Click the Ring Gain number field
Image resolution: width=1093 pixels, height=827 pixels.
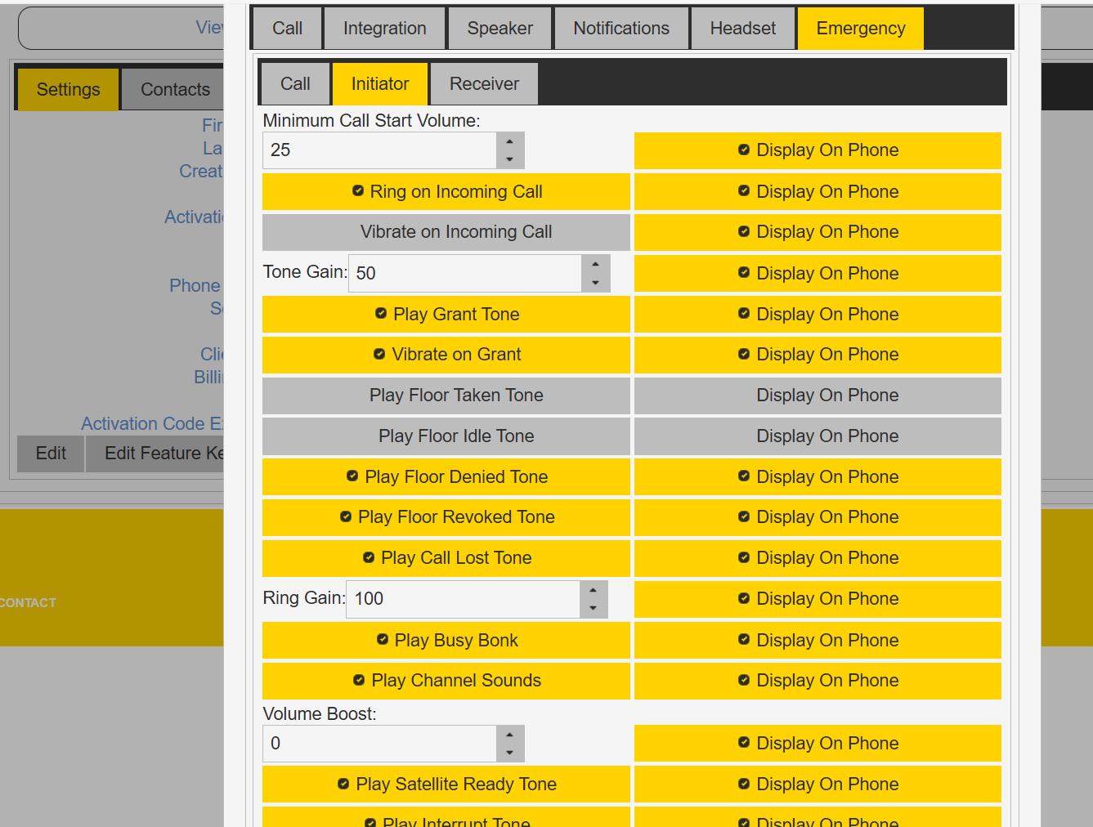pyautogui.click(x=464, y=599)
